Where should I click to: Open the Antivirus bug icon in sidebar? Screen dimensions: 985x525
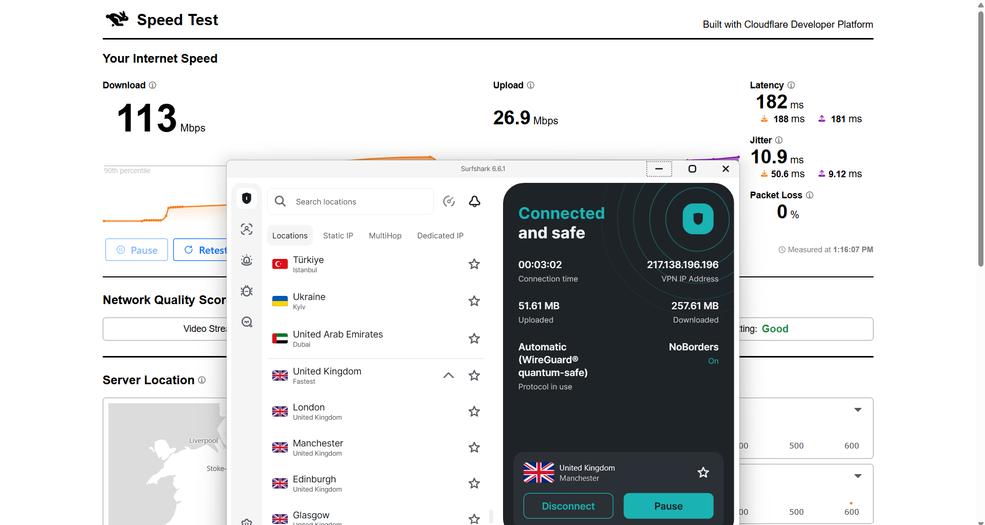tap(247, 291)
